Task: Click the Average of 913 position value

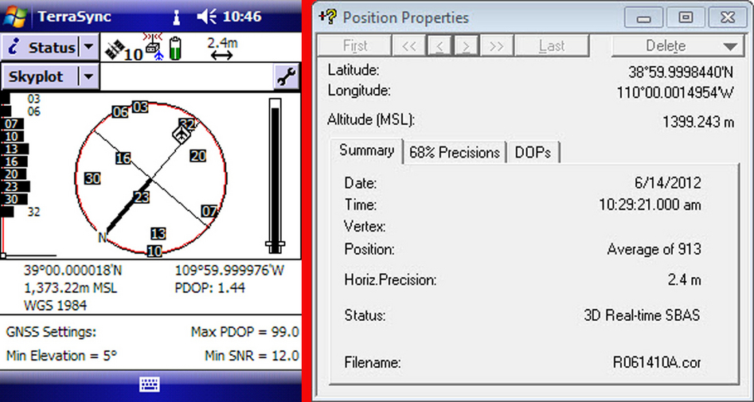Action: tap(654, 250)
